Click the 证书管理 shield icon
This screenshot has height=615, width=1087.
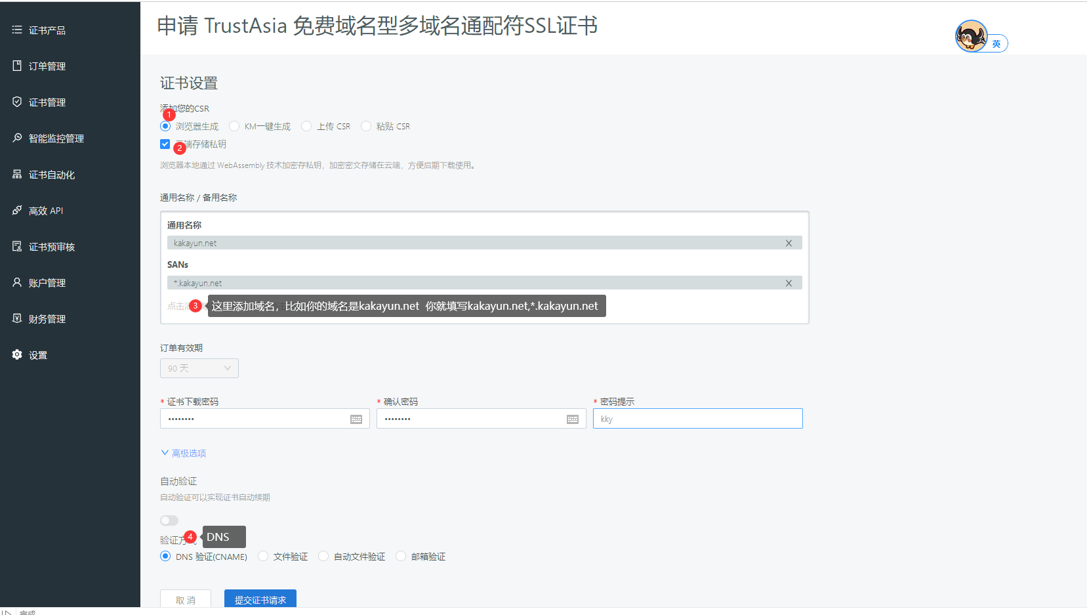(17, 102)
